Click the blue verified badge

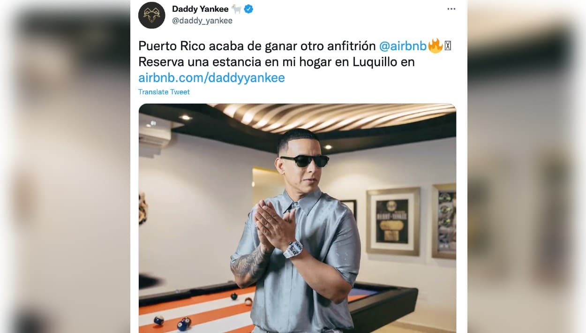click(248, 9)
